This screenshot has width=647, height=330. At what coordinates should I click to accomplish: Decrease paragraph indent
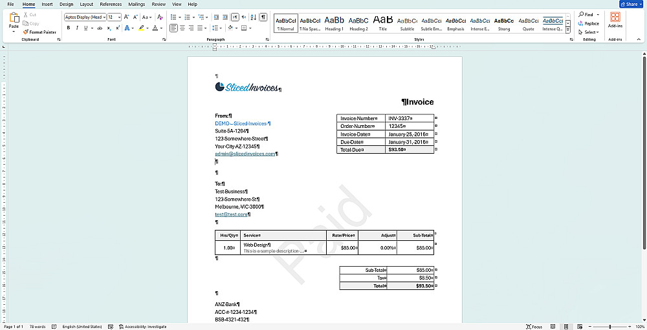coord(216,17)
